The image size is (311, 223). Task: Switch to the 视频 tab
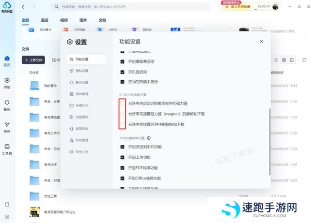[64, 20]
